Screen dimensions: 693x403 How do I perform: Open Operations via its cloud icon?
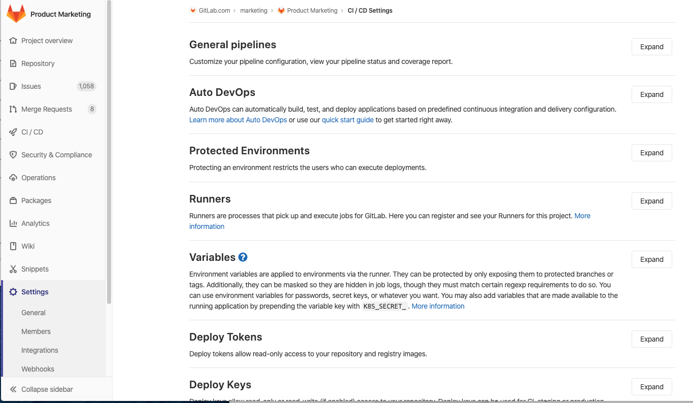12,178
